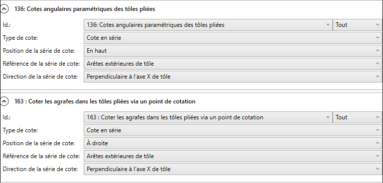
Task: Collapse section 136 Cotes angulaires paramétriques
Action: pyautogui.click(x=4, y=9)
